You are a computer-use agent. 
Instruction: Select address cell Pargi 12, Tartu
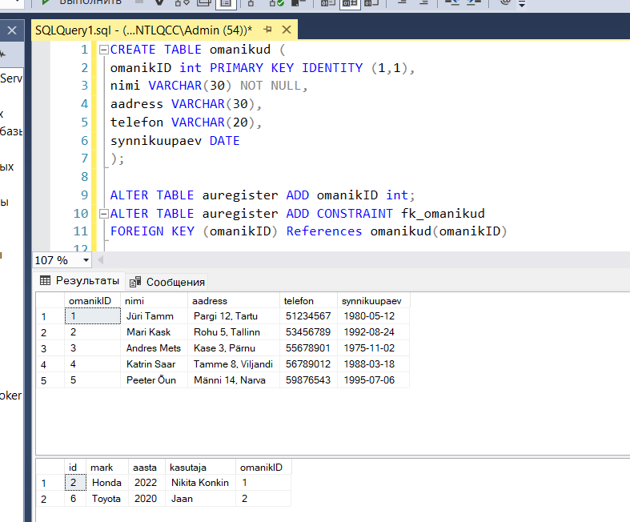pos(234,316)
